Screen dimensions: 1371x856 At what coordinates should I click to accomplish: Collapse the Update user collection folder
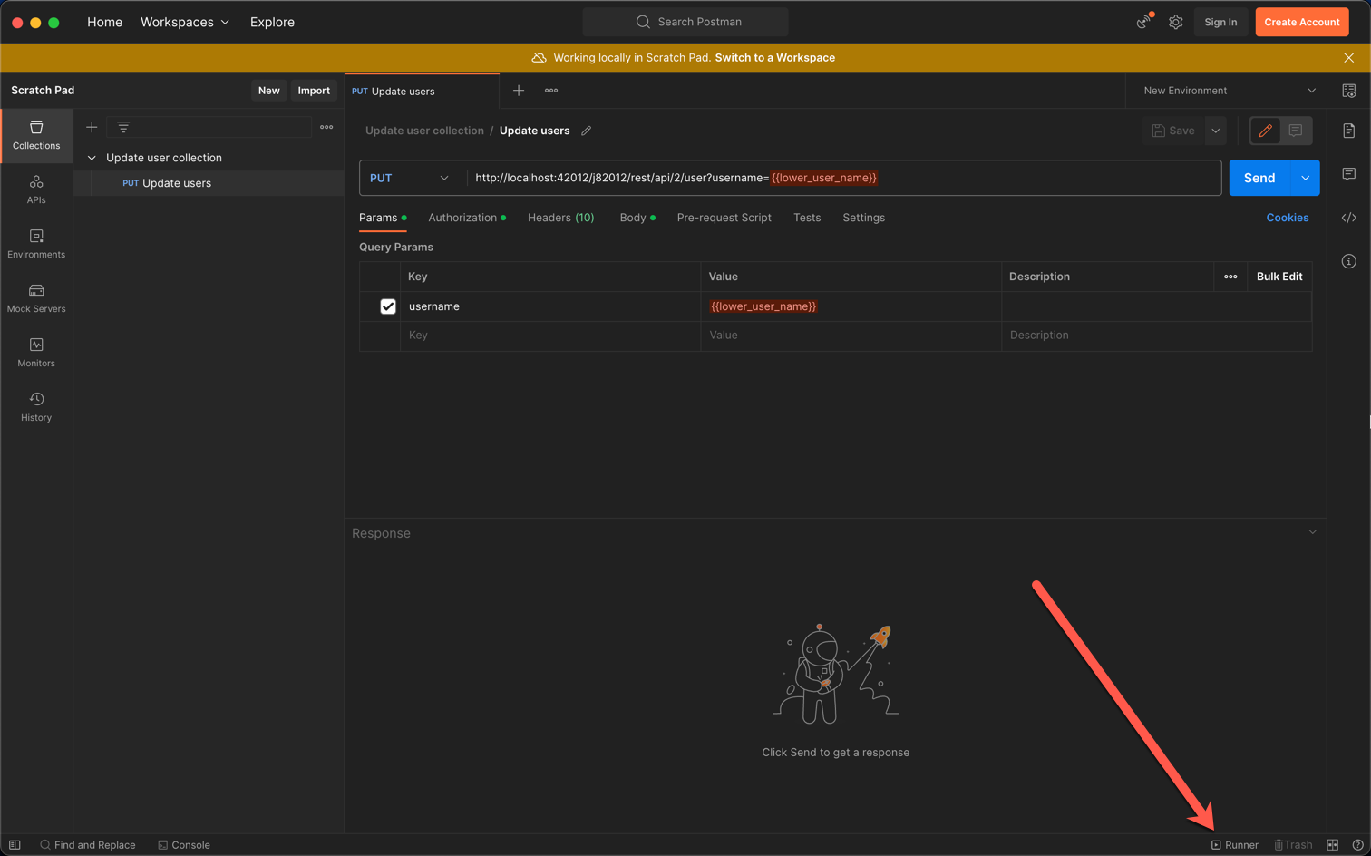pos(92,158)
